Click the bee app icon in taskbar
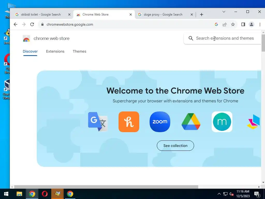This screenshot has width=265, height=199. click(x=57, y=194)
